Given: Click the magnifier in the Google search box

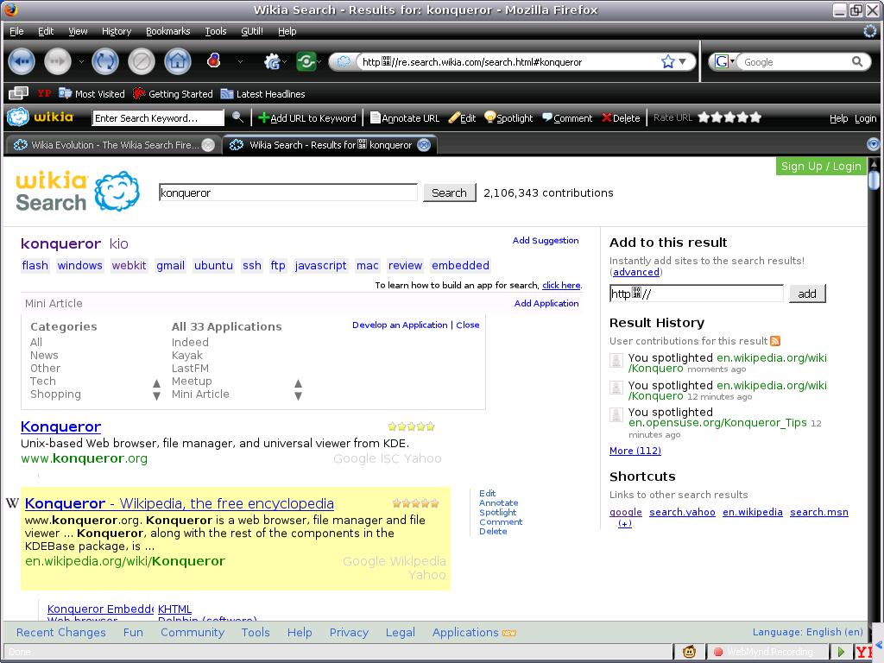Looking at the screenshot, I should [x=857, y=61].
